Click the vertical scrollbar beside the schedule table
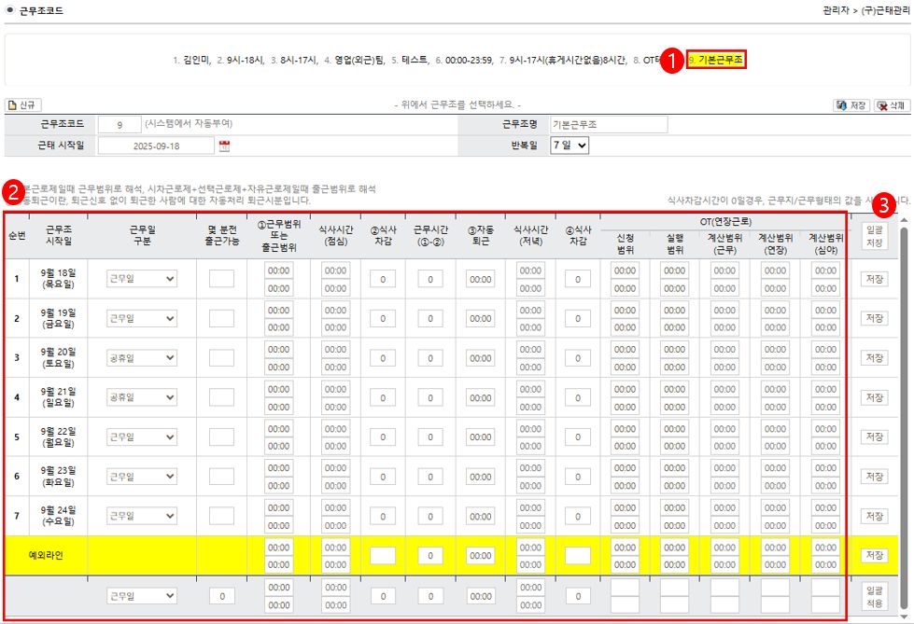The width and height of the screenshot is (914, 624). (903, 373)
